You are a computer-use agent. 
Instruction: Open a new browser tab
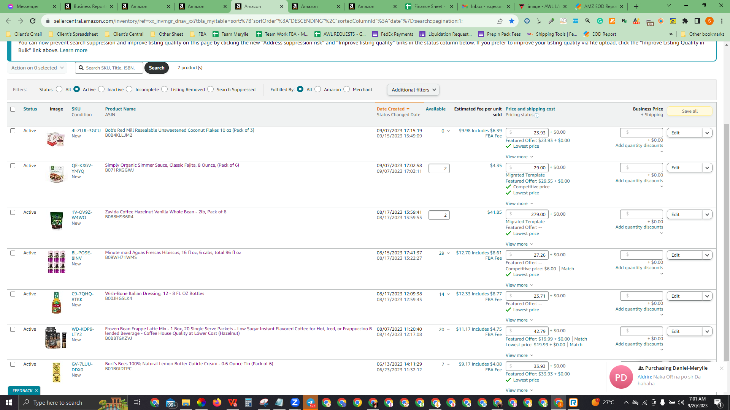point(636,6)
